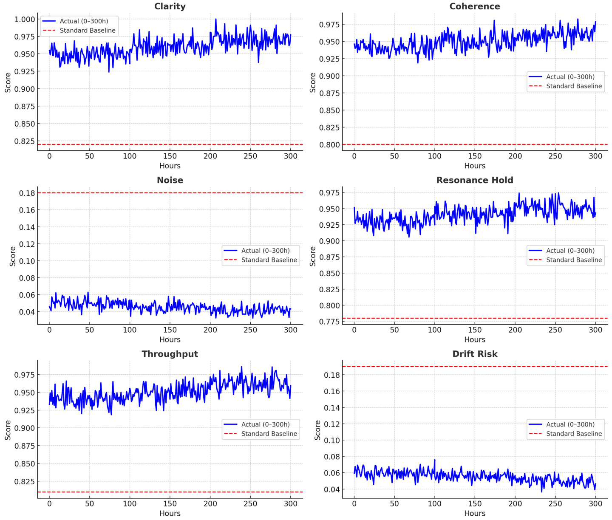
Task: Click the "Score" y-axis label of Resonance Hold
Action: coord(313,256)
